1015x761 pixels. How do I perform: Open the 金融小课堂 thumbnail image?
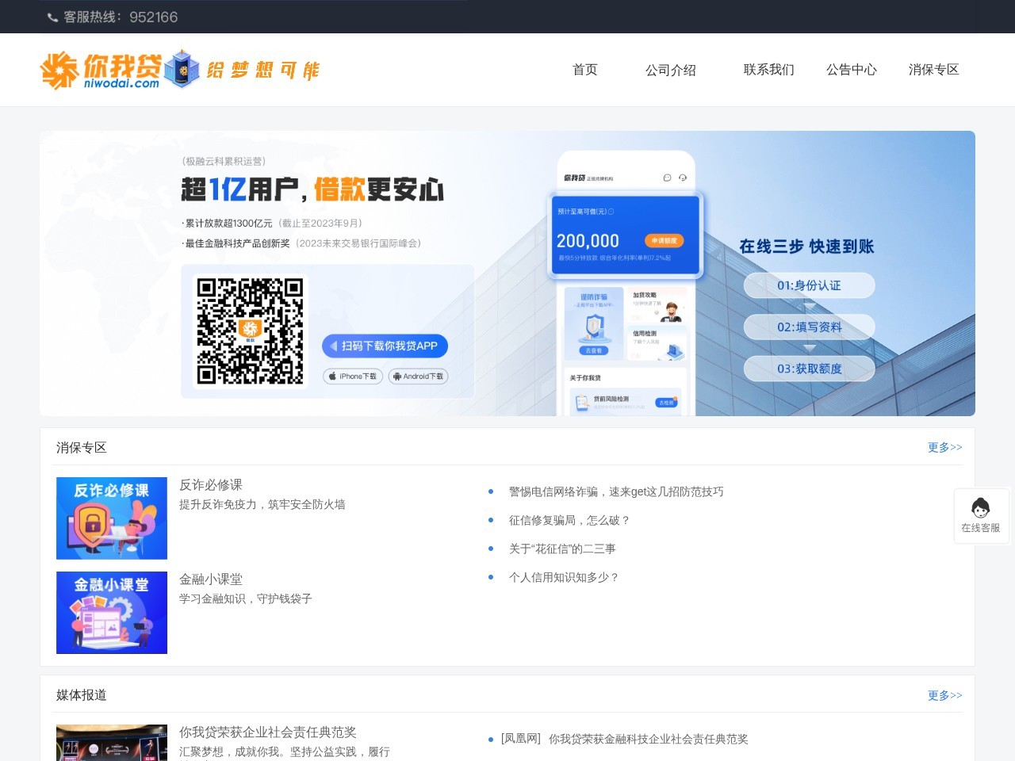coord(112,613)
